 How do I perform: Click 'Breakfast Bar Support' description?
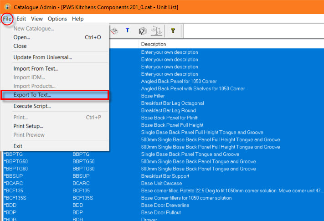click(165, 176)
